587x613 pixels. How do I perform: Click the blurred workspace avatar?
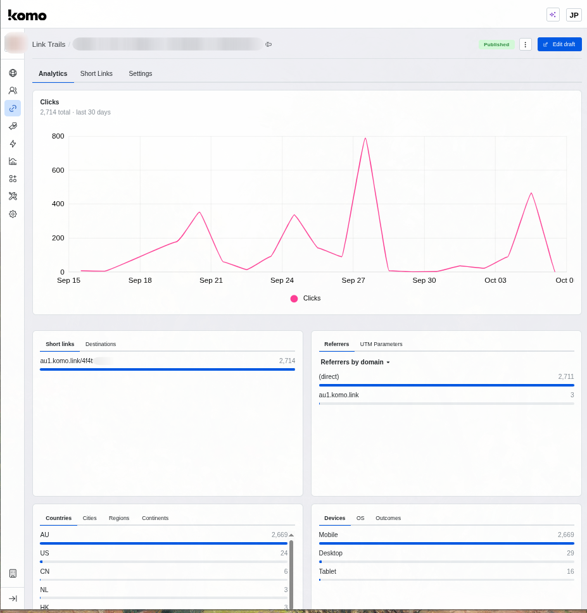pos(15,43)
